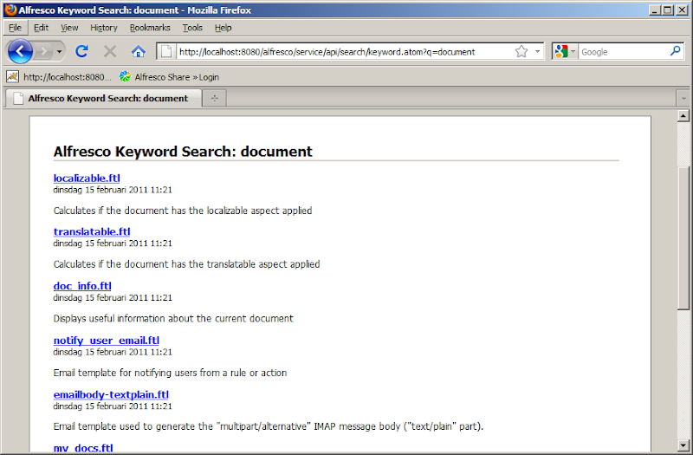Open the View menu

click(69, 28)
